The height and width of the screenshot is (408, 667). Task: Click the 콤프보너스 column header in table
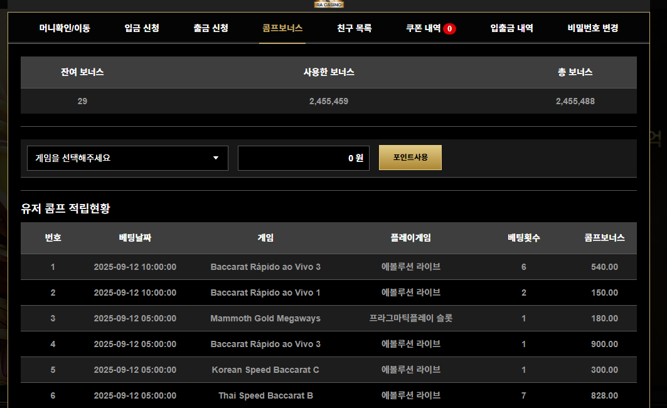pos(604,238)
